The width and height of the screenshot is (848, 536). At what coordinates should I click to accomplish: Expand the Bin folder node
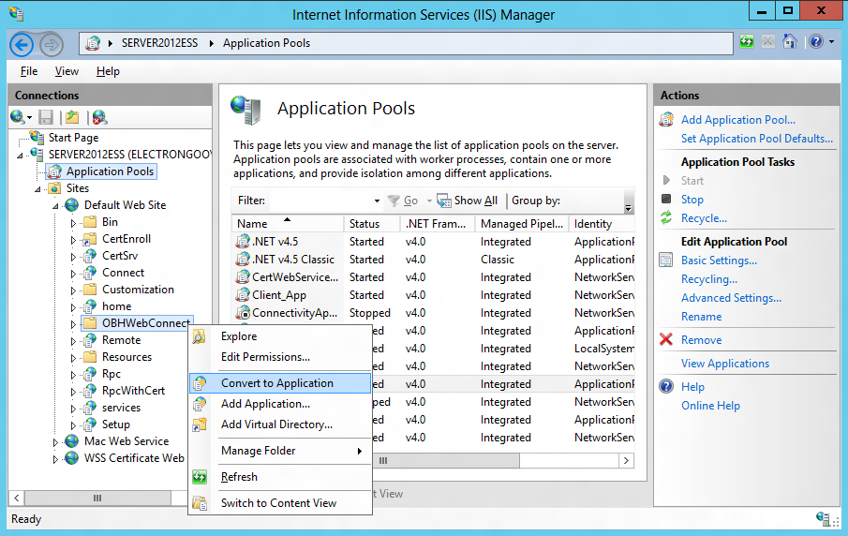pyautogui.click(x=73, y=222)
